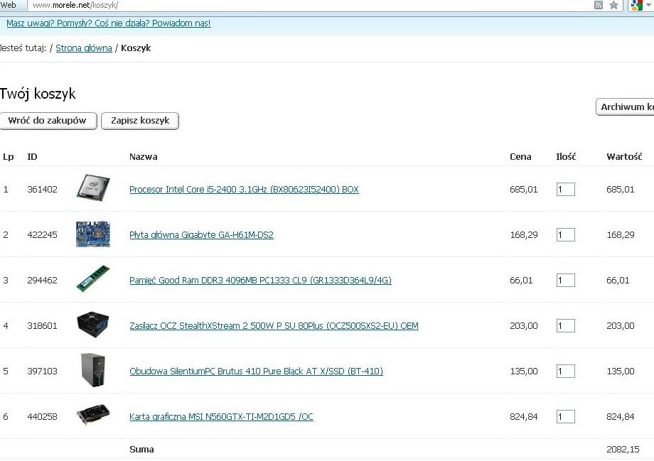Click the RSS feed icon in address bar

598,5
